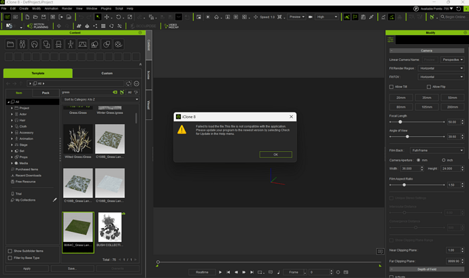Click the Home camera view icon
The width and height of the screenshot is (469, 278).
(216, 17)
